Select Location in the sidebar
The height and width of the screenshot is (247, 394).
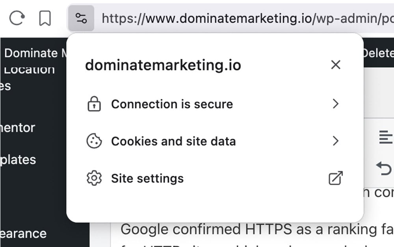click(x=30, y=69)
